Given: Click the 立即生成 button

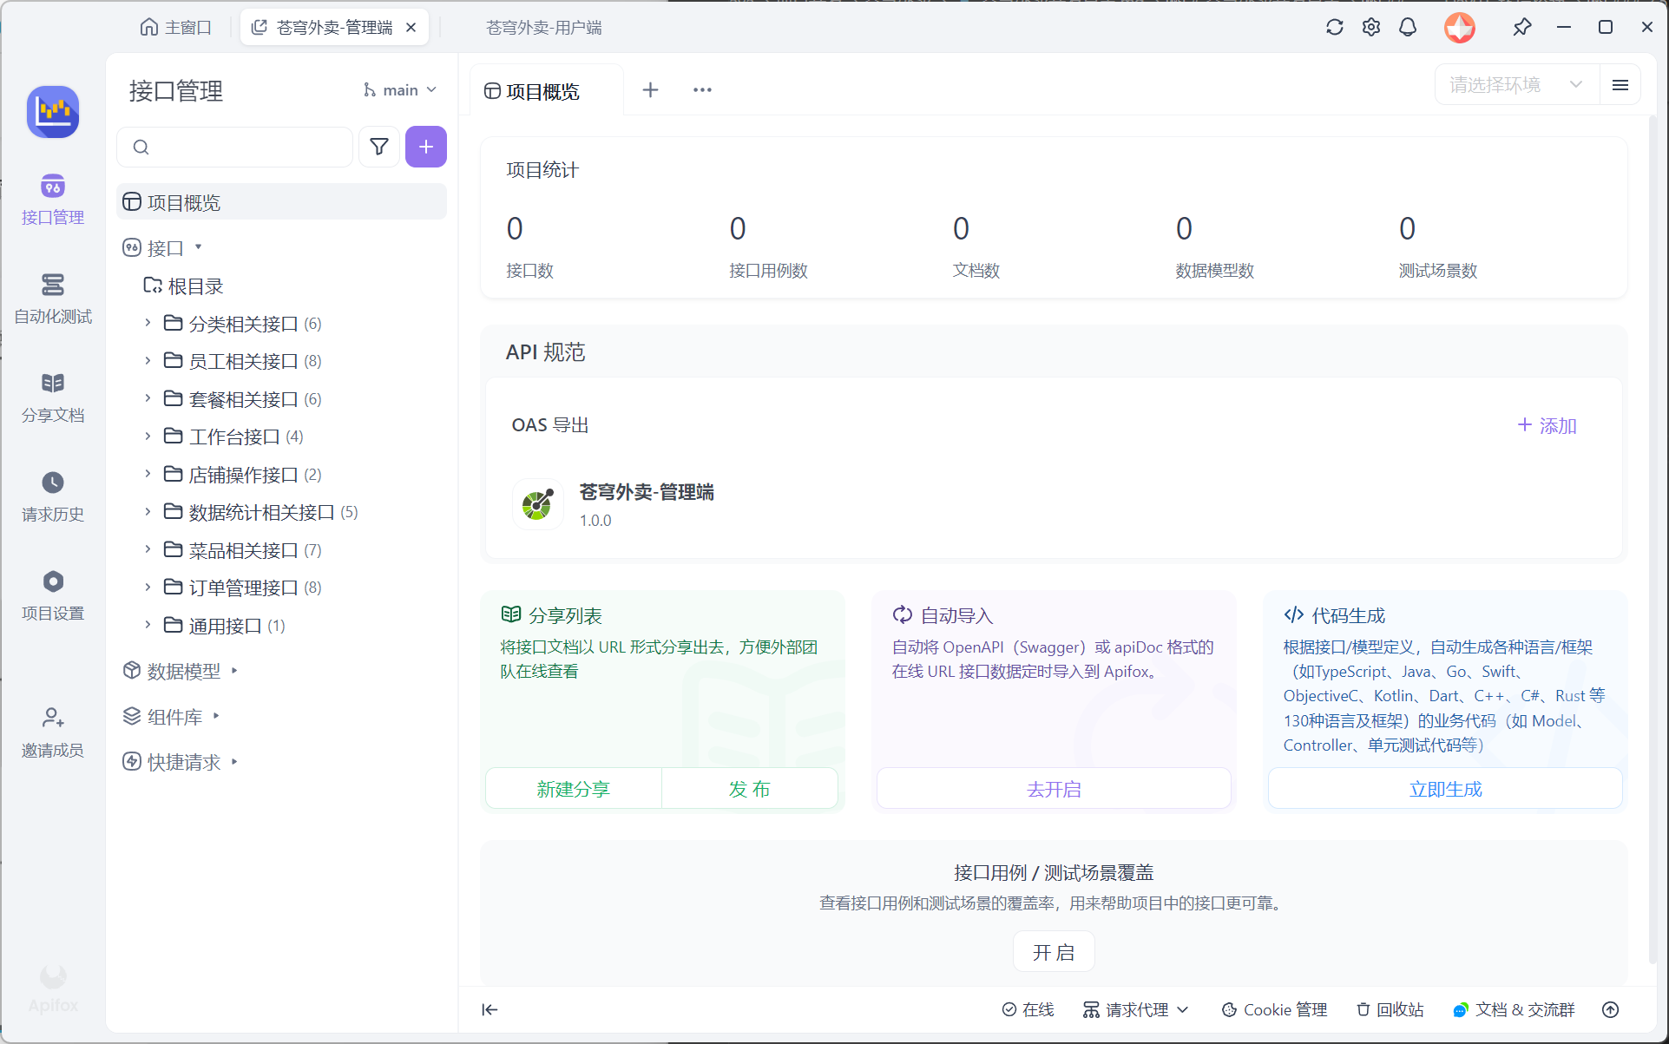Looking at the screenshot, I should point(1444,789).
